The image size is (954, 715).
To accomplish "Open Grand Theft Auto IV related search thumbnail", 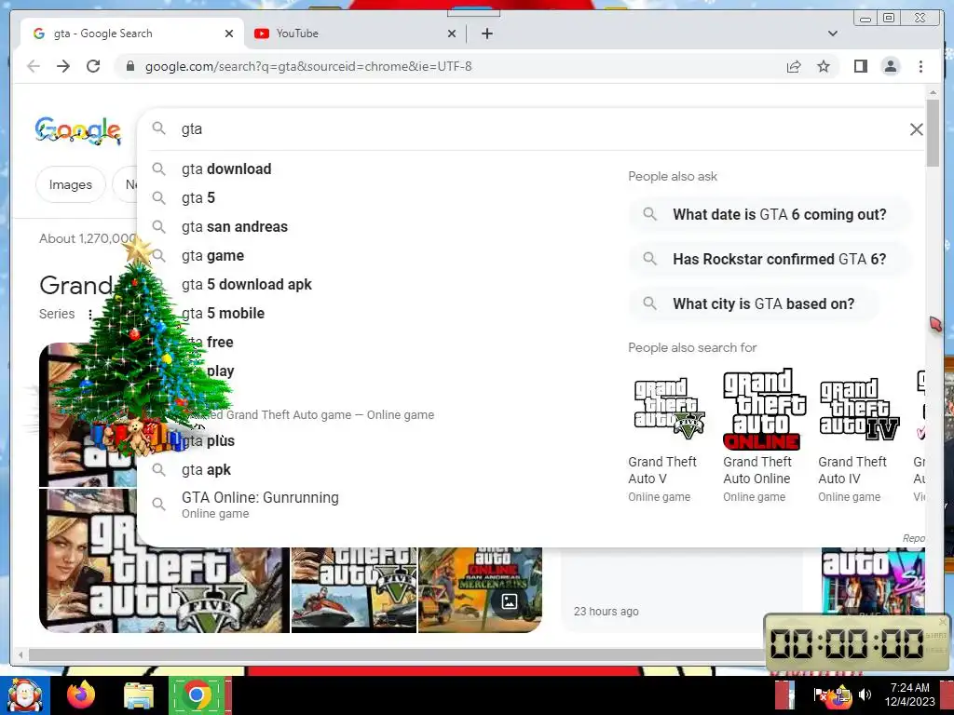I will point(858,409).
